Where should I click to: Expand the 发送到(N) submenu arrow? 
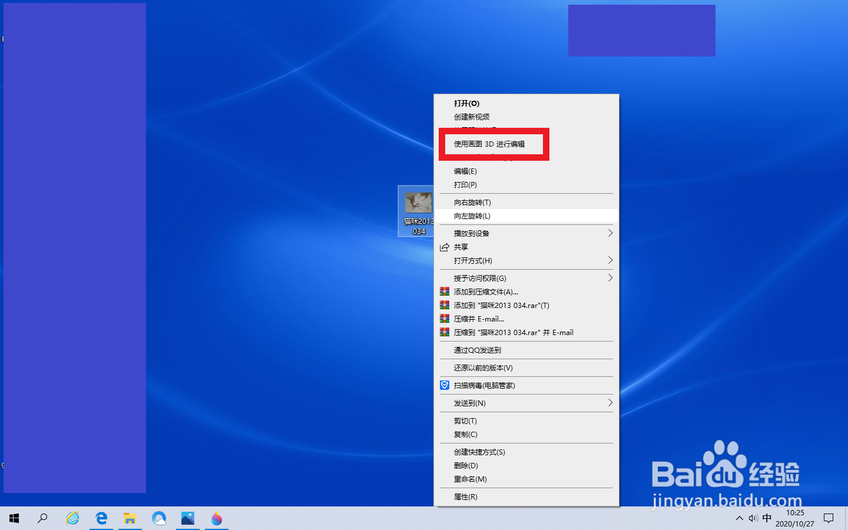point(610,403)
